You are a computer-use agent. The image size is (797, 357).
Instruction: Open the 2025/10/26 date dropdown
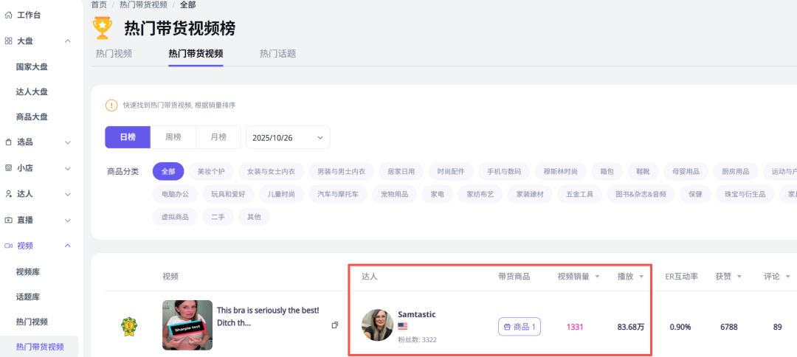coord(288,138)
